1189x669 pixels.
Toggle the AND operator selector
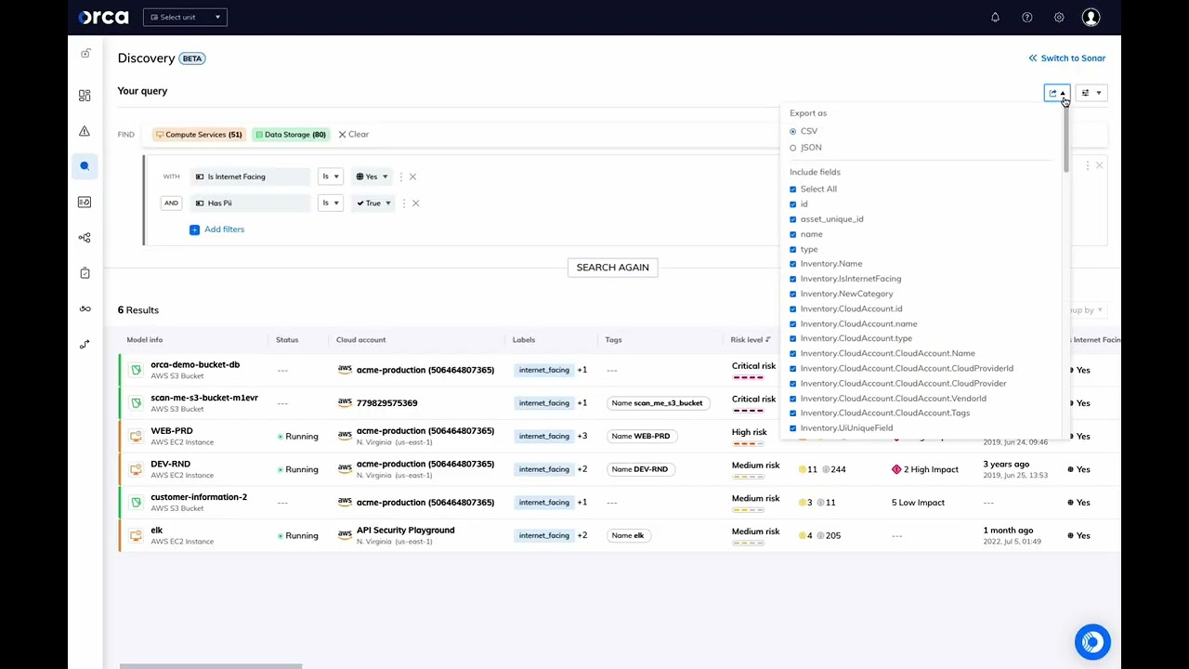(x=171, y=203)
